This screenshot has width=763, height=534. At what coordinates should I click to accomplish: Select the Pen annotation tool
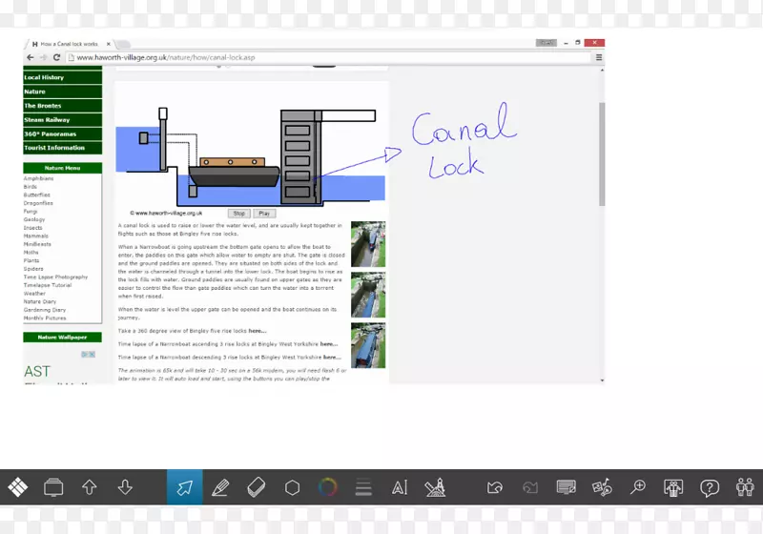pyautogui.click(x=220, y=487)
